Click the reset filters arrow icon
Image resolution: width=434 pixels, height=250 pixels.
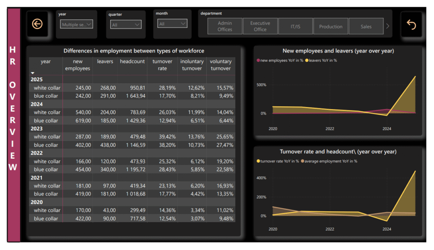(x=411, y=24)
